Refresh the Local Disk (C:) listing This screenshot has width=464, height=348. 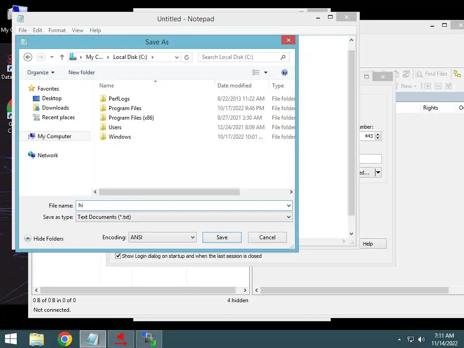187,57
